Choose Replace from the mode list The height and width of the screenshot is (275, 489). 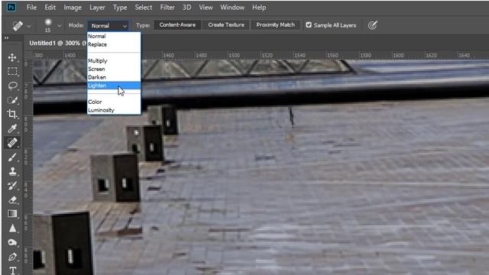114,44
